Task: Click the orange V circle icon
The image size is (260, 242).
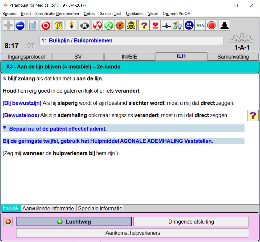Action: 120,25
